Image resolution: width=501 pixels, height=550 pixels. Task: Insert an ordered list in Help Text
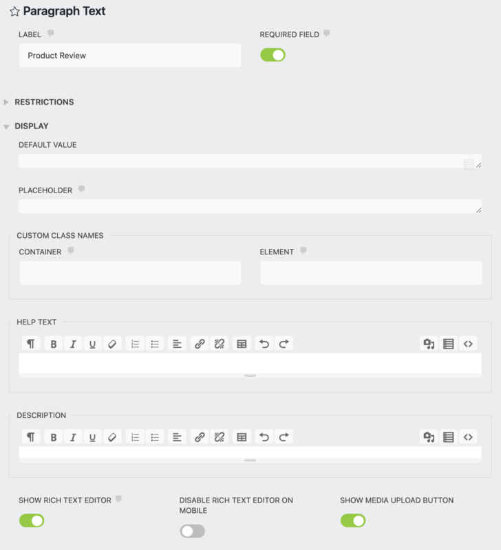click(135, 343)
